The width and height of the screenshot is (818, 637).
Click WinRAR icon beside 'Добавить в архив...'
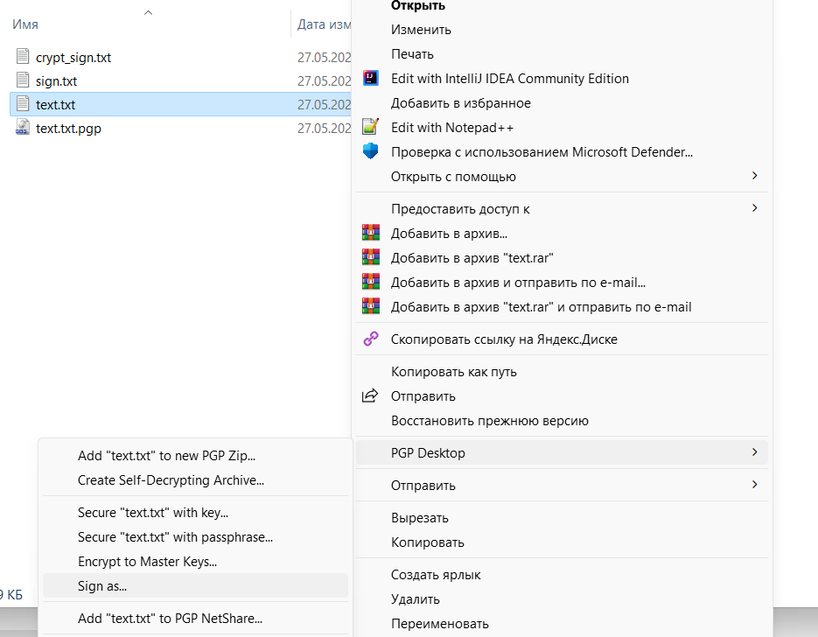pos(371,232)
